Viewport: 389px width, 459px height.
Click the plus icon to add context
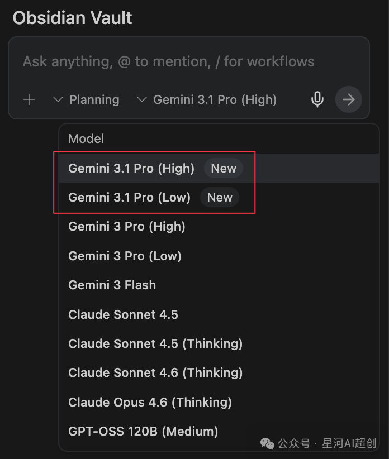pos(29,100)
